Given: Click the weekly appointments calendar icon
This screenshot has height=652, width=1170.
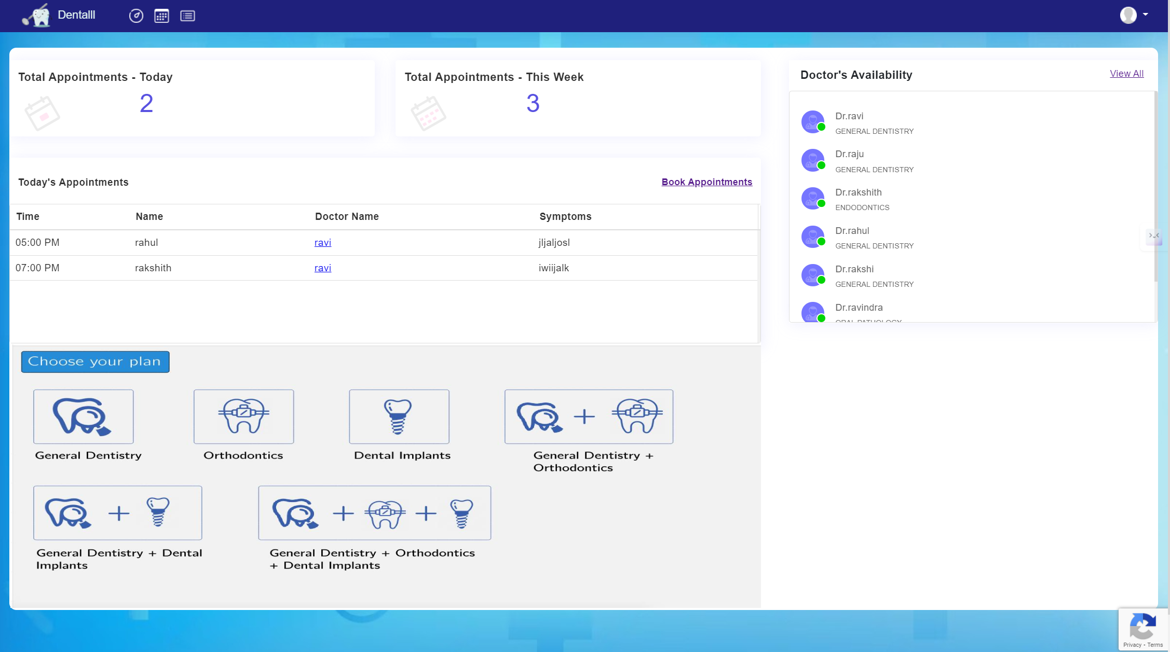Looking at the screenshot, I should (x=428, y=113).
